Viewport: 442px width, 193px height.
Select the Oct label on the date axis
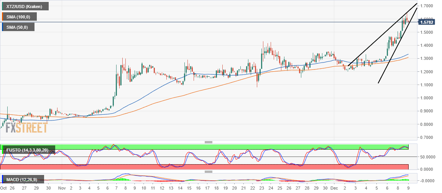point(4,188)
